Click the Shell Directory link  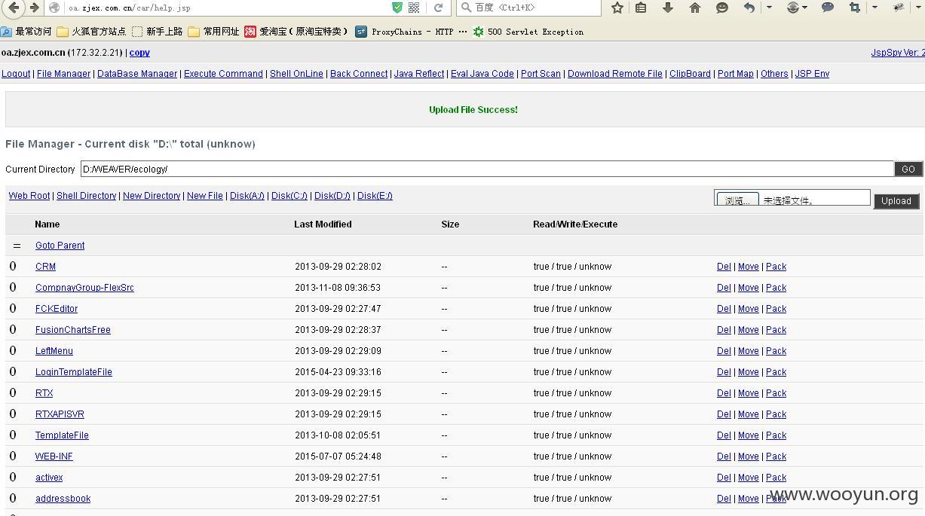point(86,196)
